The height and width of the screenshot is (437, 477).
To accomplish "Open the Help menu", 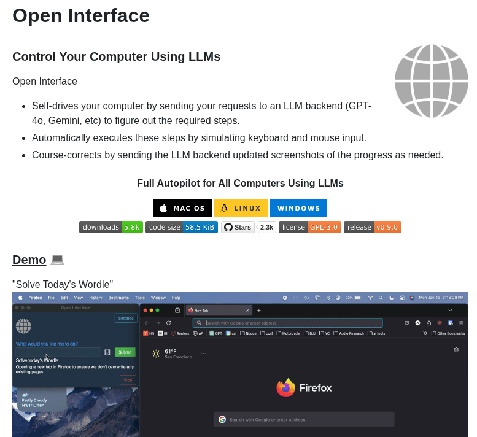I will coord(176,298).
